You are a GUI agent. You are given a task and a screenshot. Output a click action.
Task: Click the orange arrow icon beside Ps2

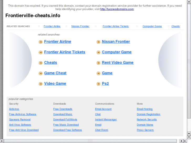[98, 84]
